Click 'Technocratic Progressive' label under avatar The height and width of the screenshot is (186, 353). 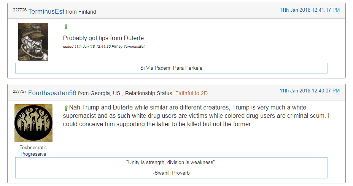[33, 151]
